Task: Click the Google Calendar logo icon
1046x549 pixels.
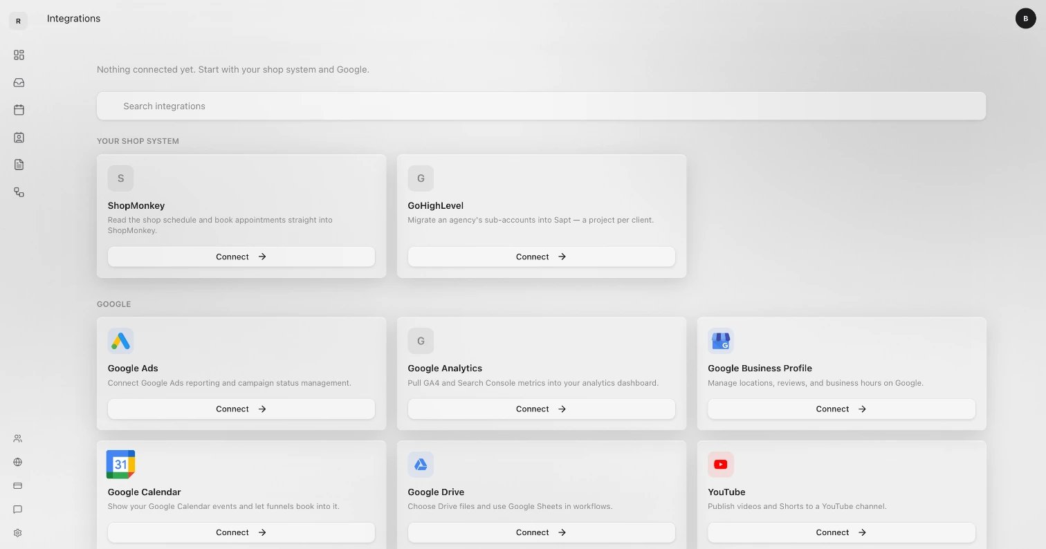Action: coord(120,465)
